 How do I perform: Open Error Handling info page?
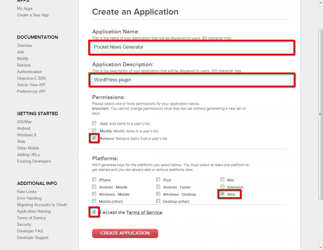click(29, 198)
